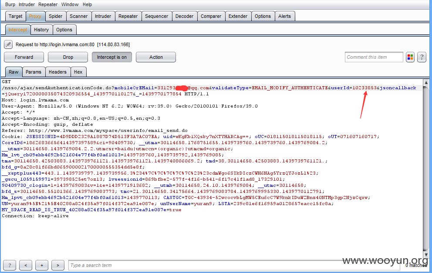Open the main Options tab

(x=263, y=16)
